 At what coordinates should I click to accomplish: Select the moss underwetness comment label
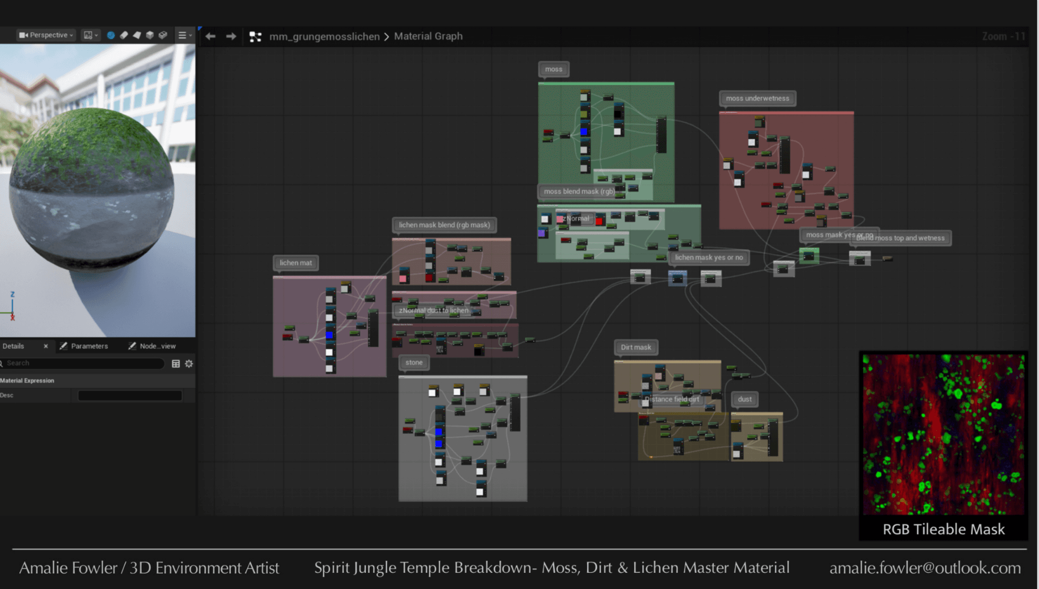(757, 98)
